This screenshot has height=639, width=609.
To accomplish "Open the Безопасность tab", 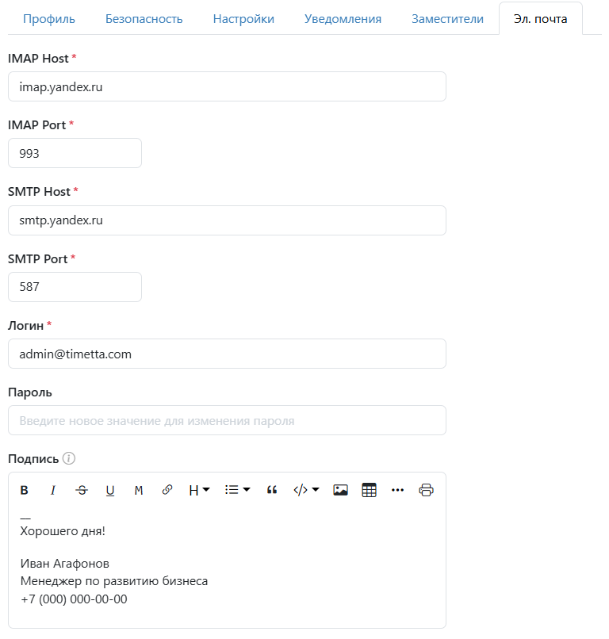I will click(x=144, y=19).
